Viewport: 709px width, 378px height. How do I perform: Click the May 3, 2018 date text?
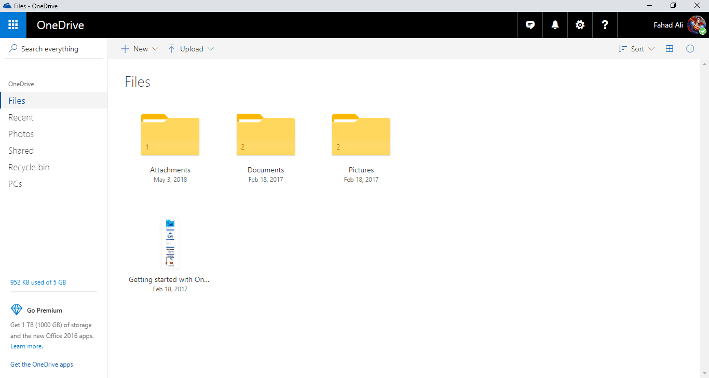point(170,180)
